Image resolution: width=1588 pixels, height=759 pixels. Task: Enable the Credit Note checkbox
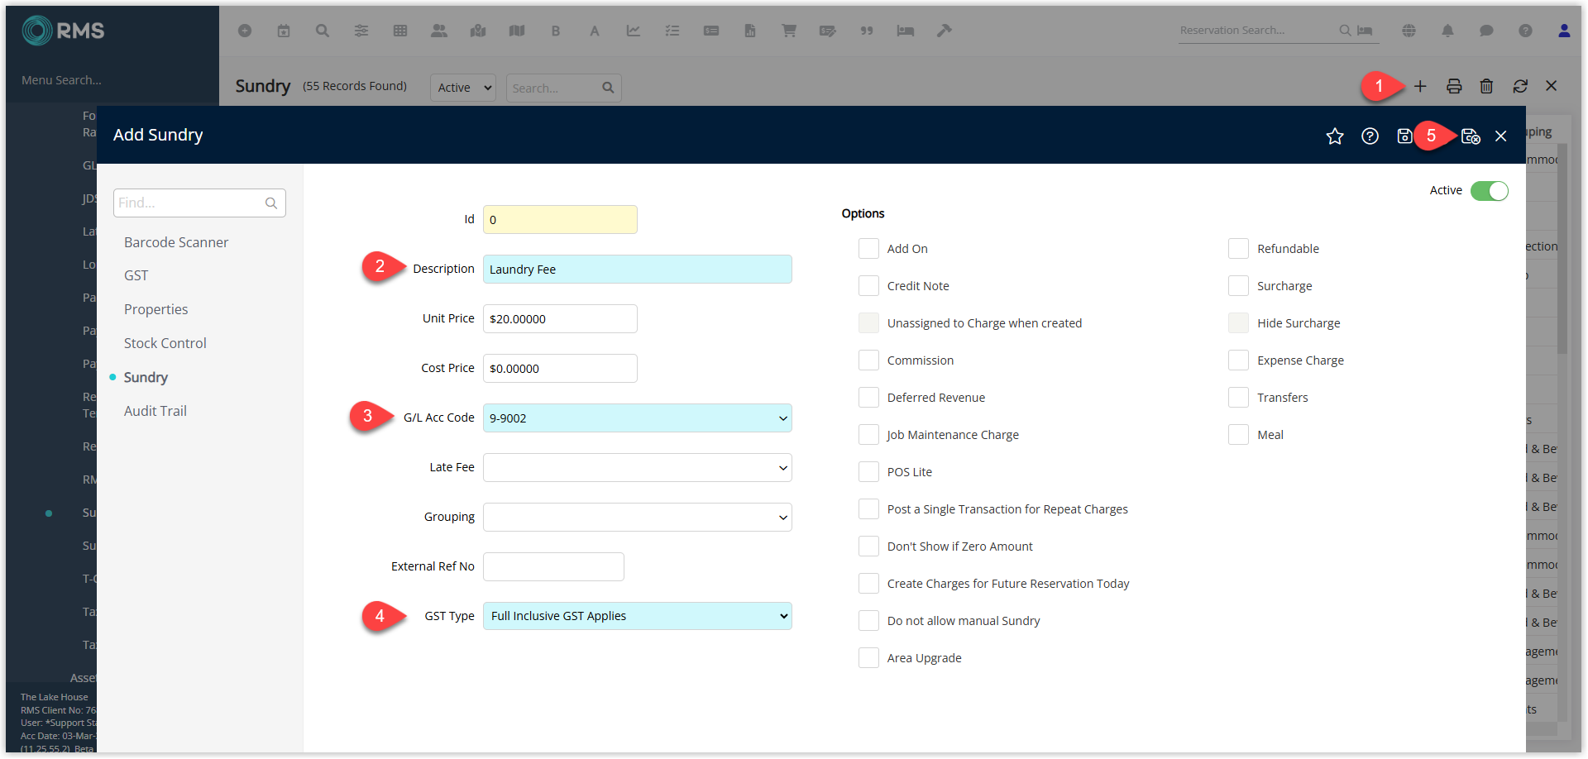[868, 286]
